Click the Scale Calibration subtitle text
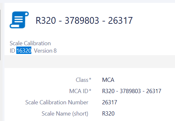The width and height of the screenshot is (175, 121). click(30, 43)
